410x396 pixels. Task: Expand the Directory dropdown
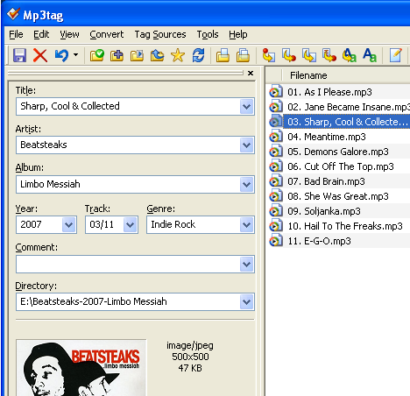click(246, 301)
